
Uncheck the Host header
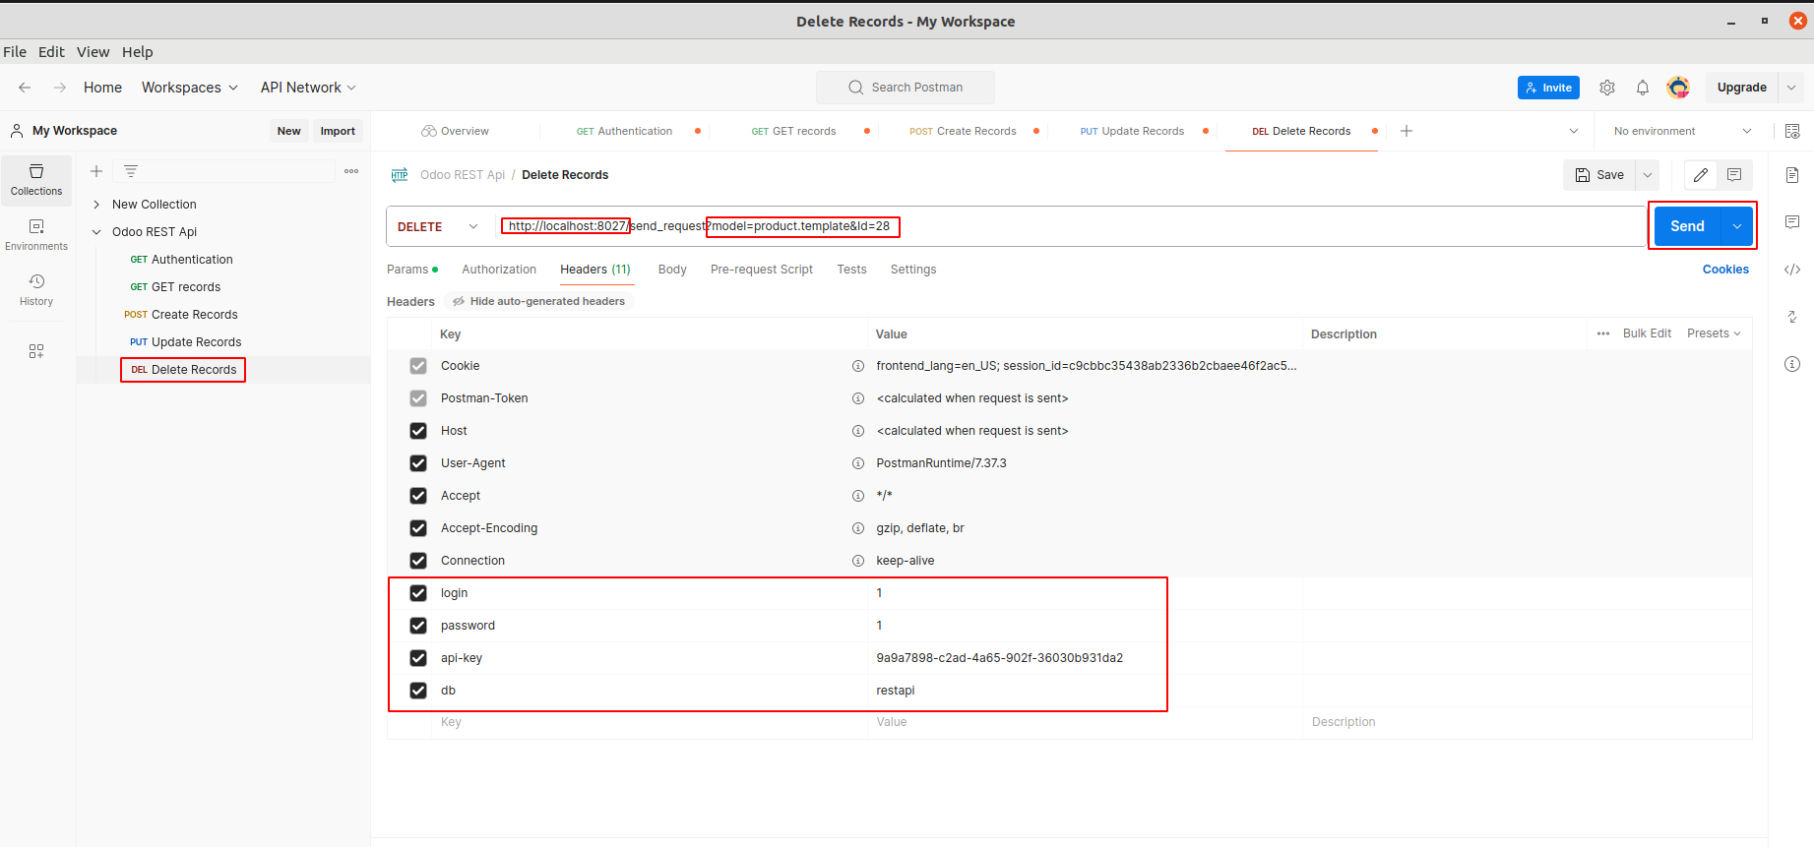click(418, 431)
